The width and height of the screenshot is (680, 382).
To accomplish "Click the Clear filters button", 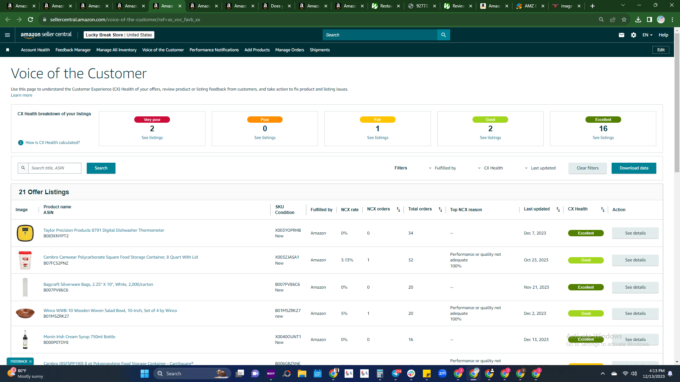I will [x=588, y=168].
